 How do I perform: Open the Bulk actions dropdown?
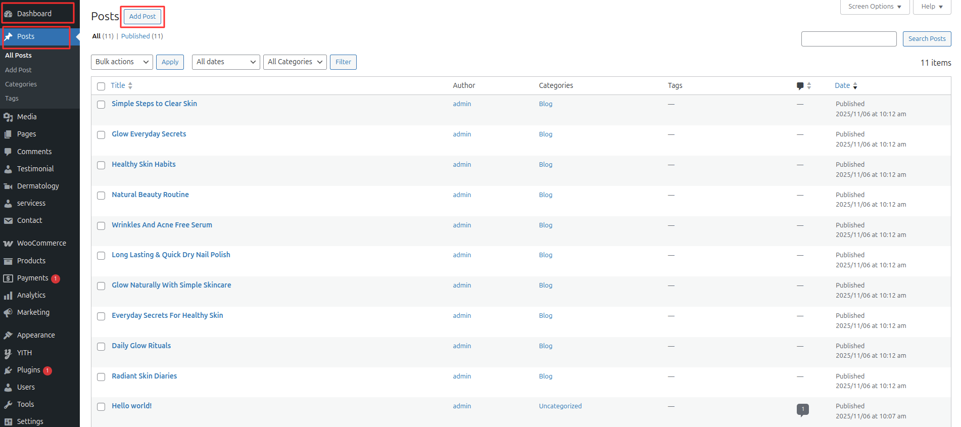click(122, 62)
